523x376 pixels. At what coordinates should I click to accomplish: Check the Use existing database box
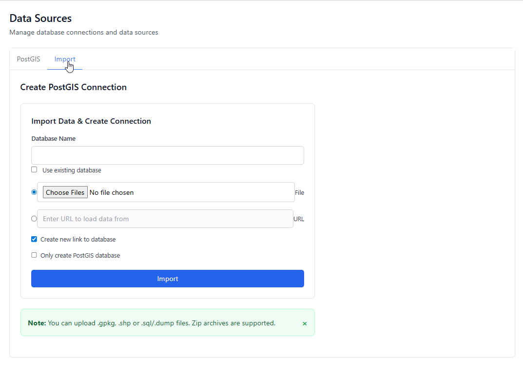tap(34, 170)
